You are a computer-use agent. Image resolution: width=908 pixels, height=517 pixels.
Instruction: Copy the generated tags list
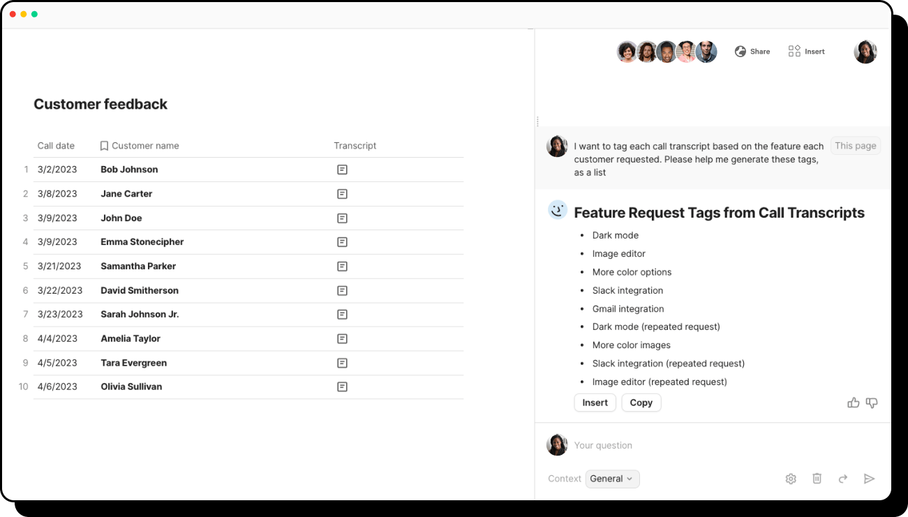point(641,403)
